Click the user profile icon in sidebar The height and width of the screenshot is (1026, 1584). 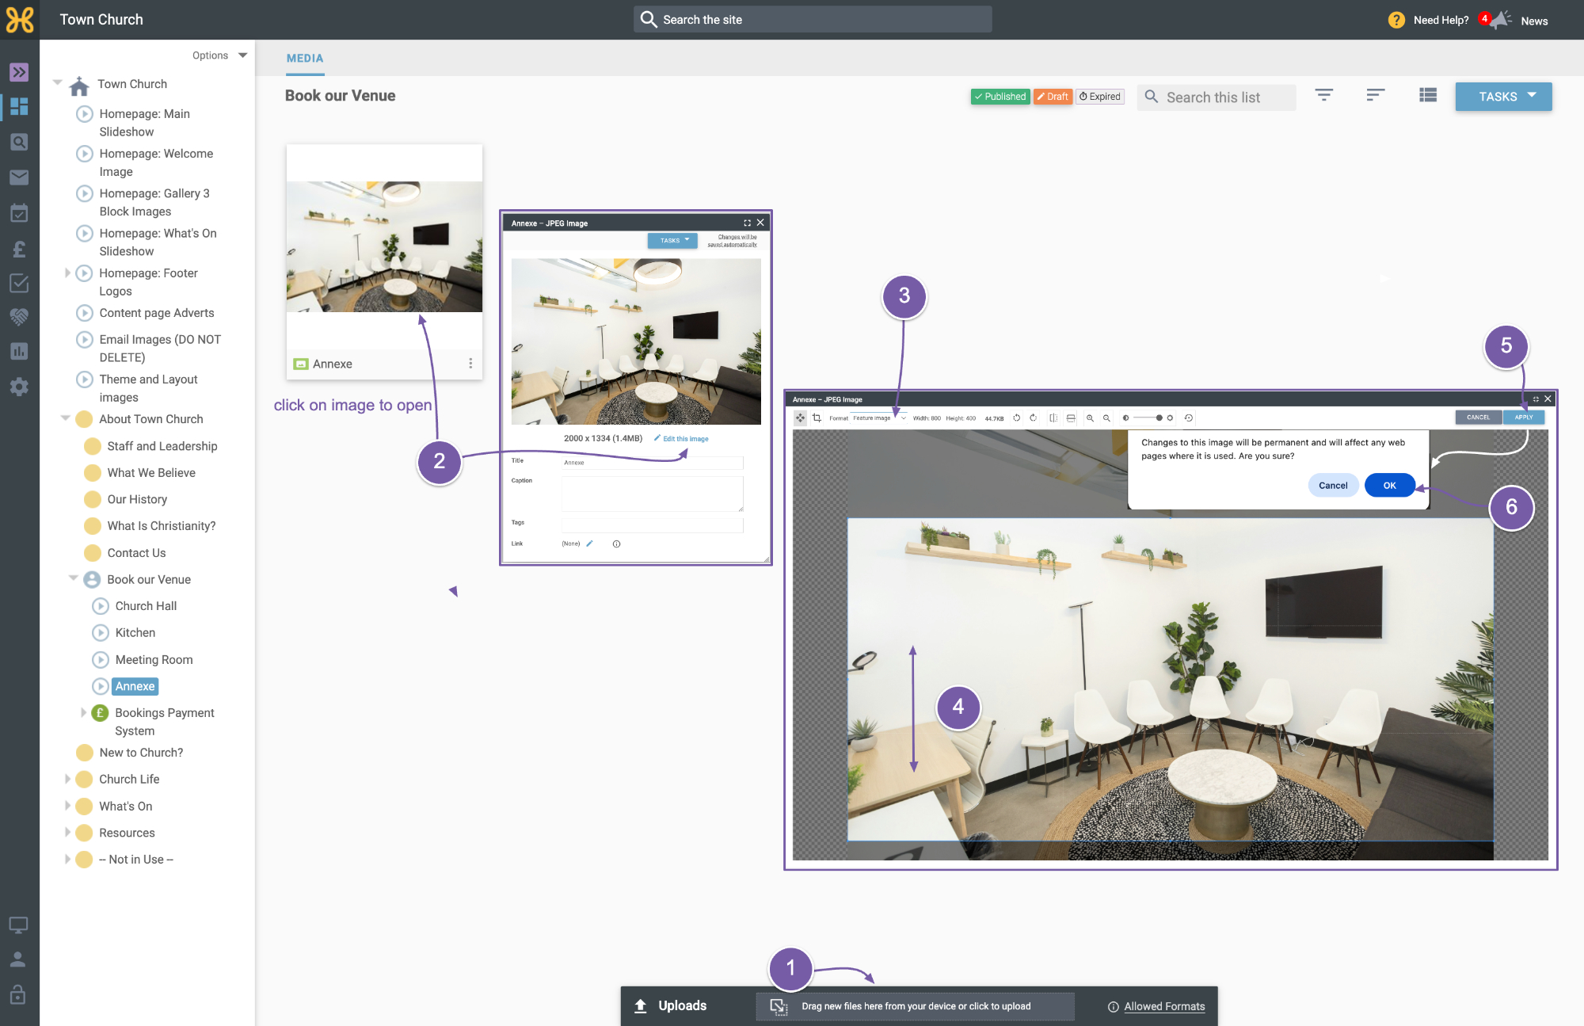[18, 959]
